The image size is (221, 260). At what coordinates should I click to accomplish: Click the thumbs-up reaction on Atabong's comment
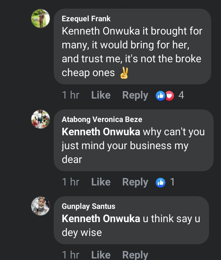pos(161,182)
